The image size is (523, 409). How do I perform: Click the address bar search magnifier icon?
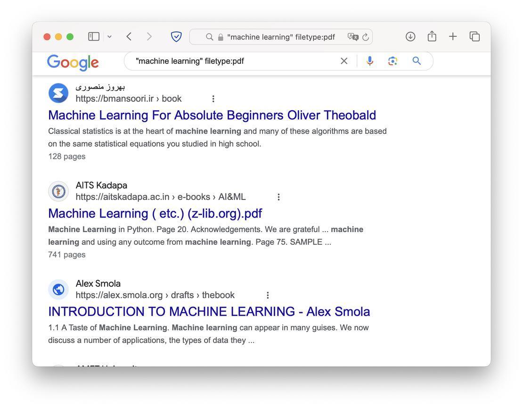(x=210, y=37)
